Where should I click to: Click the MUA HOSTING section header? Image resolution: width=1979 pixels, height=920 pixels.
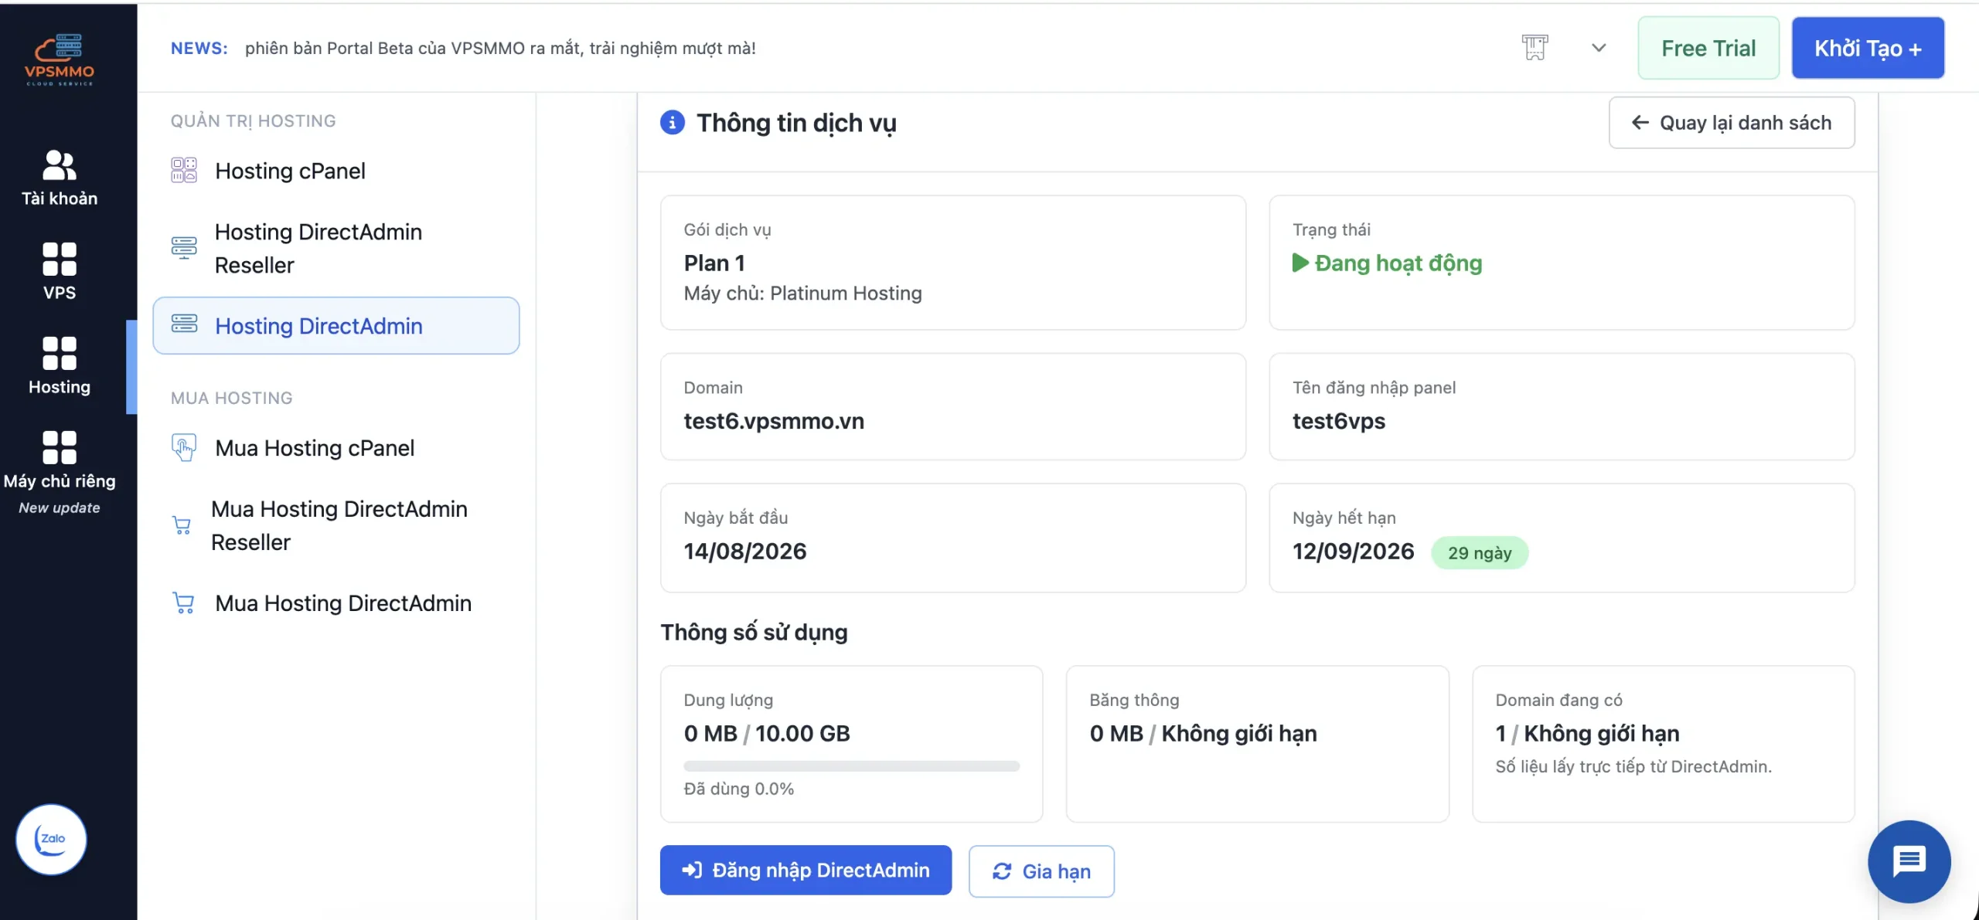point(231,398)
